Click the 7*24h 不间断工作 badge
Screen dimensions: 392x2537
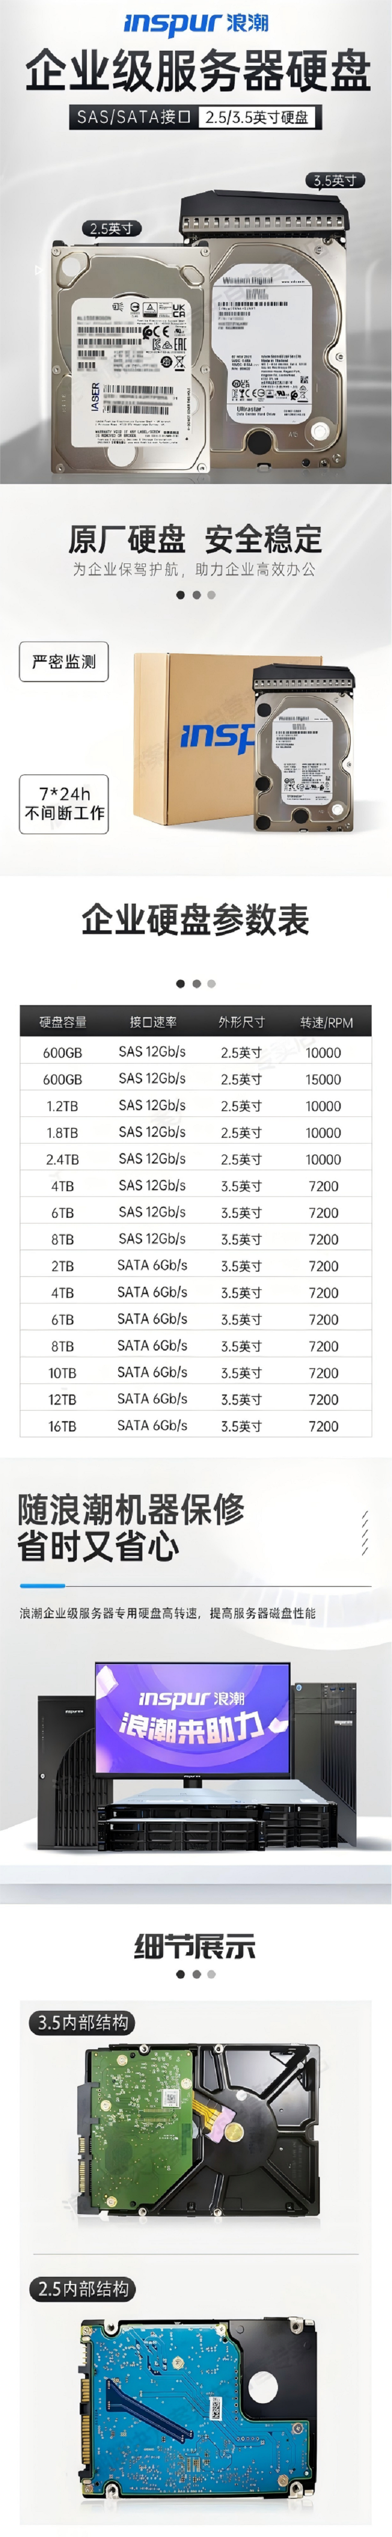[64, 804]
